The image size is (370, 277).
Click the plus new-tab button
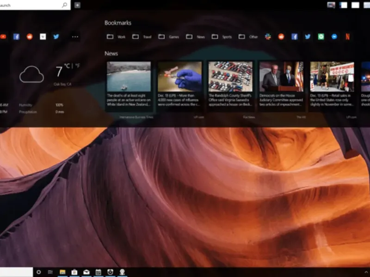click(77, 5)
